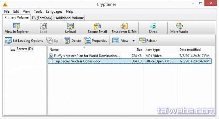Select Secrets (E:) drive in tree
This screenshot has height=119, width=219.
point(24,49)
